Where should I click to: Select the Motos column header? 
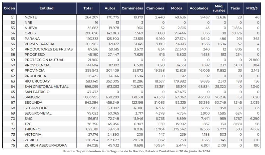click(177, 8)
